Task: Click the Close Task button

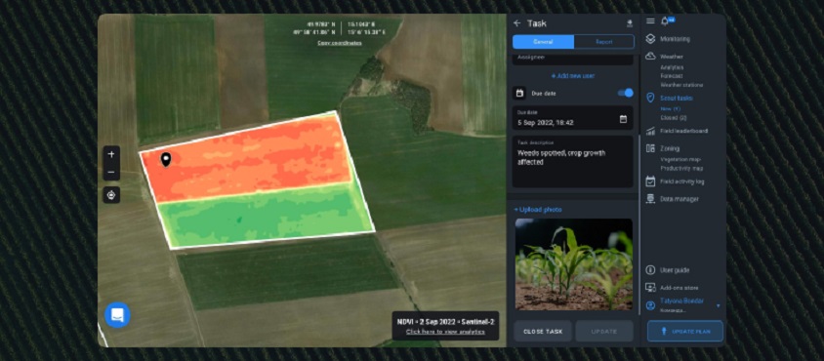Action: pos(543,332)
